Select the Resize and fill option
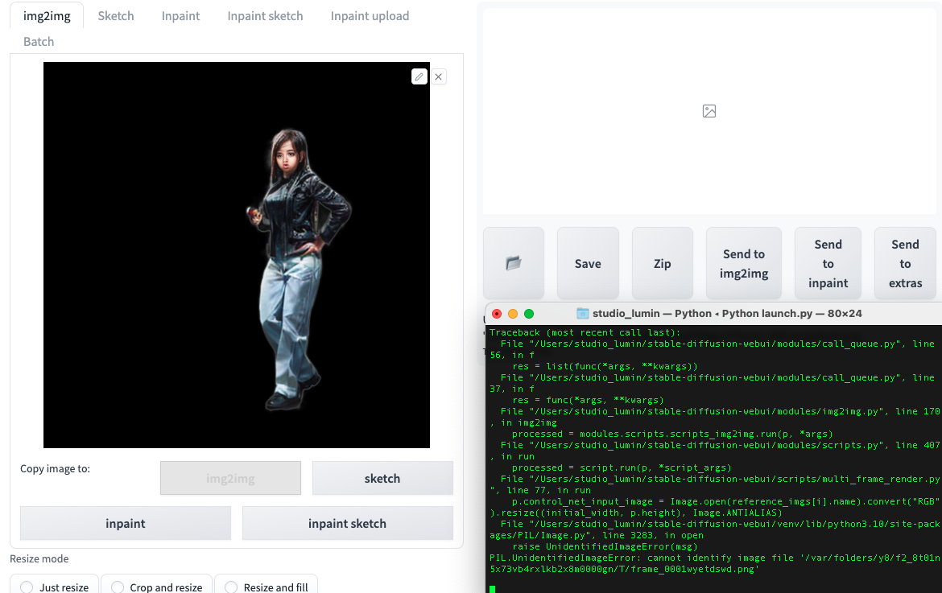The height and width of the screenshot is (593, 942). coord(266,587)
